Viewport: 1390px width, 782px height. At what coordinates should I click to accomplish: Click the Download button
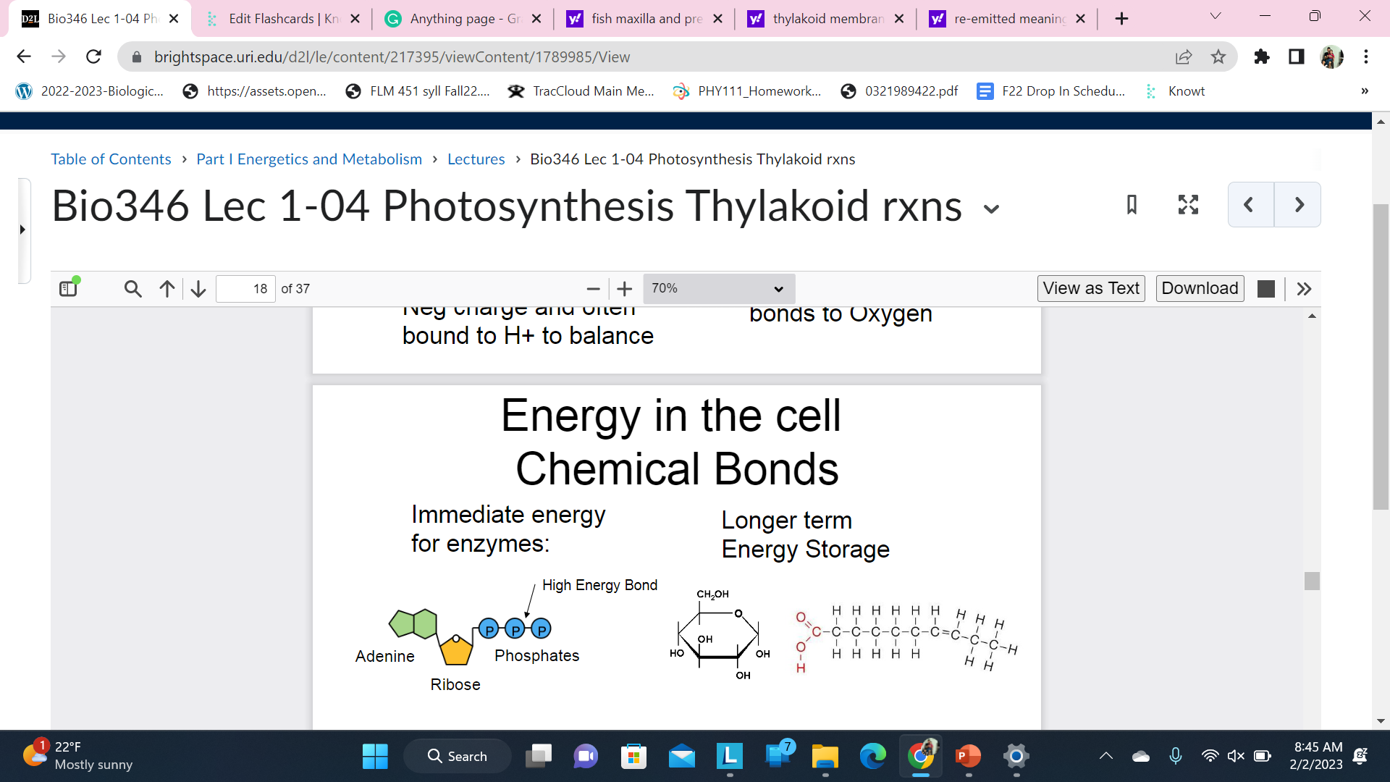[x=1200, y=288]
